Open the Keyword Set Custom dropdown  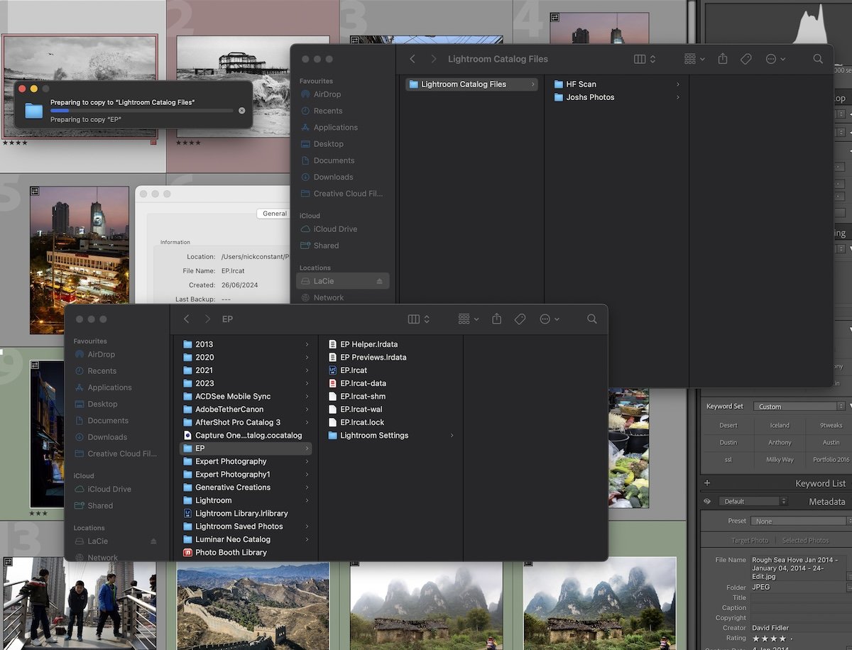798,406
